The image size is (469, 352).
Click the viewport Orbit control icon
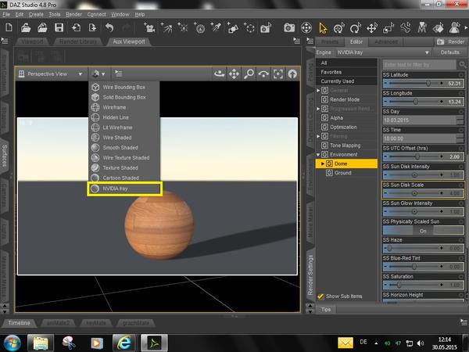point(219,74)
